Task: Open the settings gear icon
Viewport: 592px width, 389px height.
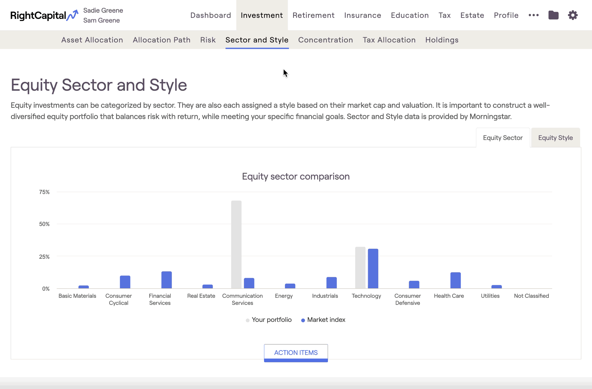Action: click(x=573, y=15)
